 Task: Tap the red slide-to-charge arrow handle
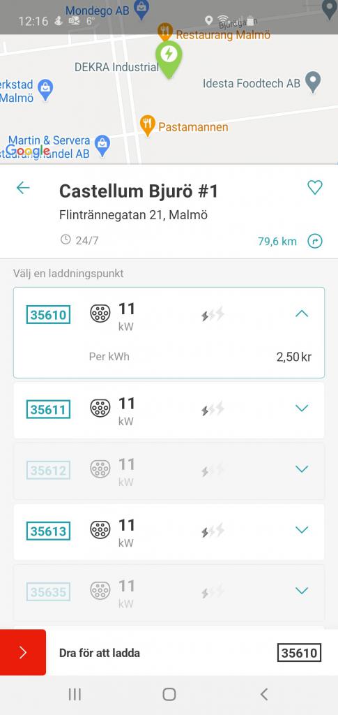23,652
